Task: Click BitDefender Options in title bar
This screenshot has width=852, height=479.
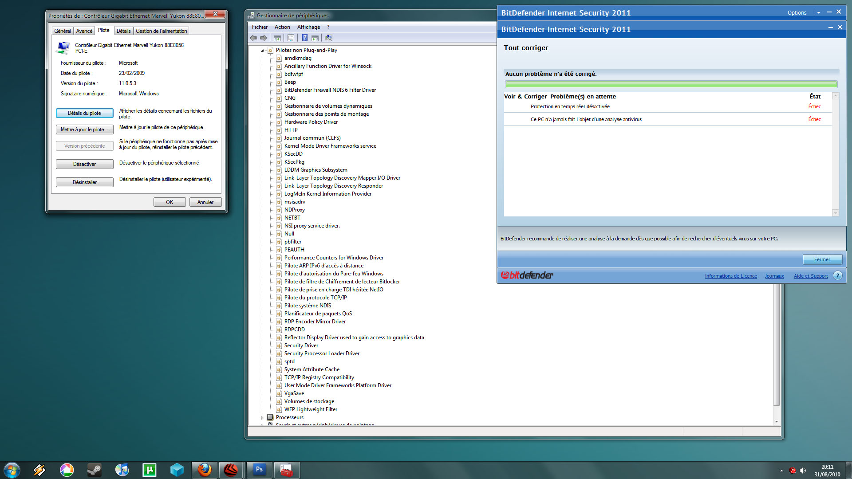Action: [x=797, y=13]
